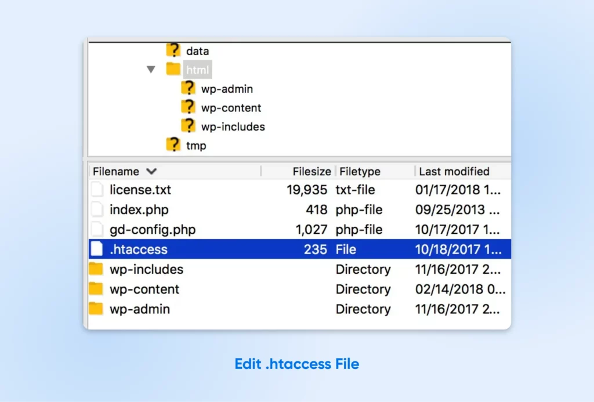Select the data folder in tree
594x402 pixels.
tap(197, 51)
